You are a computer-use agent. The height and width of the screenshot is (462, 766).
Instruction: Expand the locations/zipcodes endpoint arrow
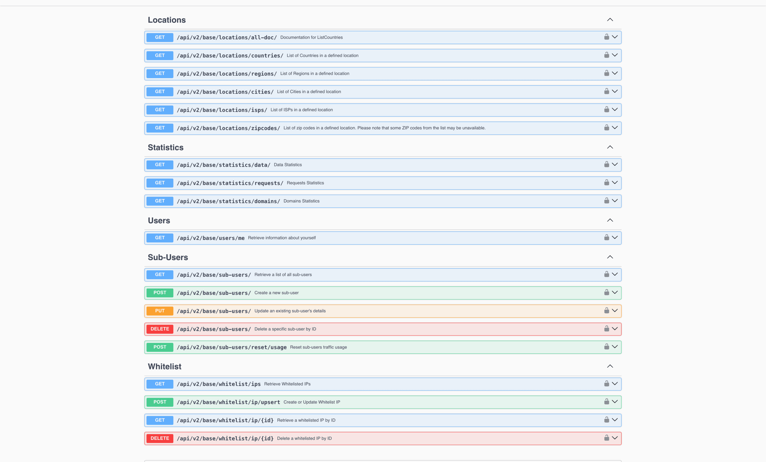point(615,128)
